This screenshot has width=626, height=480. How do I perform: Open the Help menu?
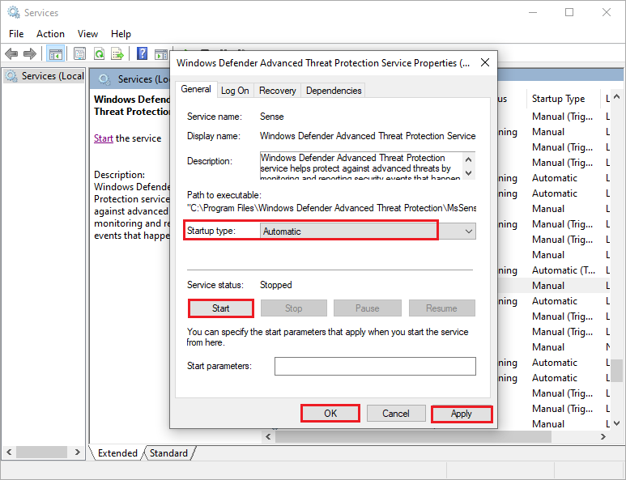(121, 34)
